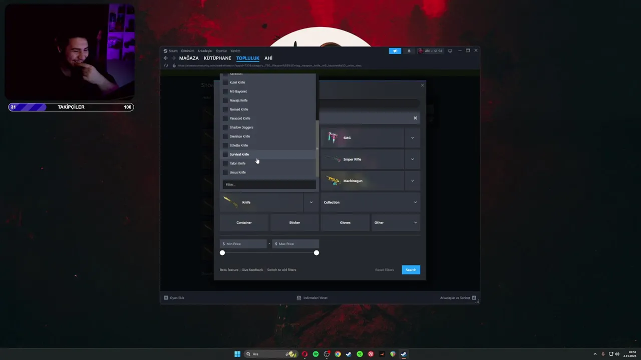Open Spotify from the taskbar
The image size is (641, 360).
315,354
